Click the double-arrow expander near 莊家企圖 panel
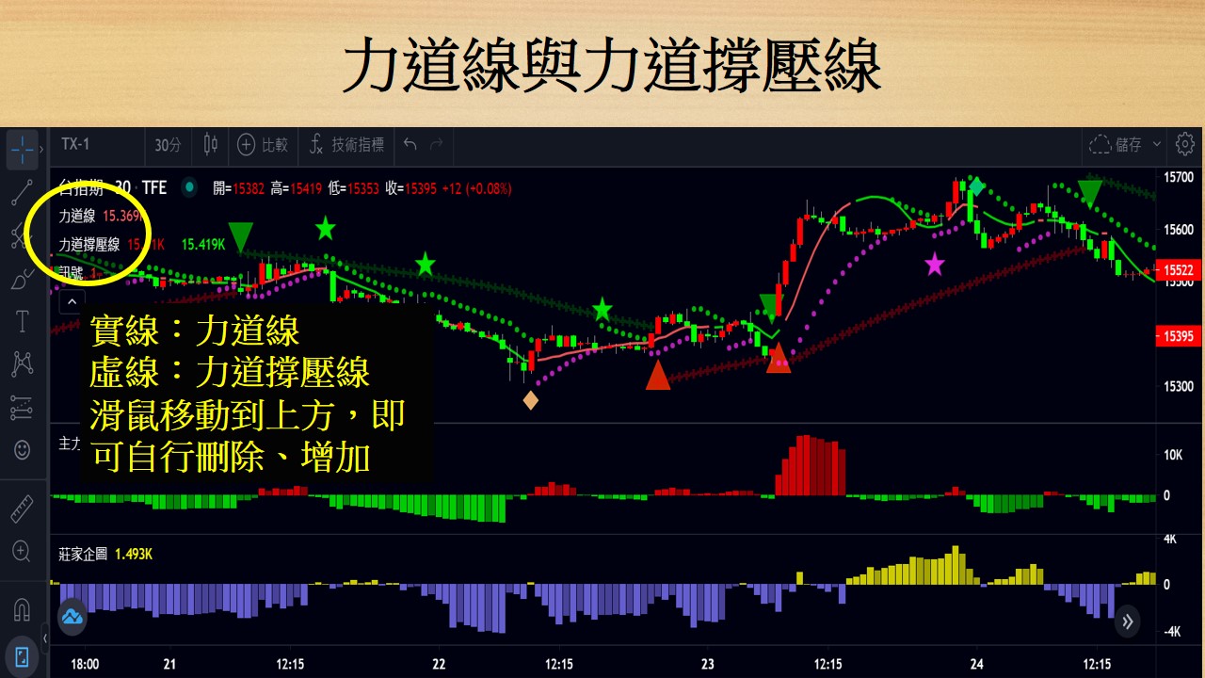 pyautogui.click(x=1128, y=621)
